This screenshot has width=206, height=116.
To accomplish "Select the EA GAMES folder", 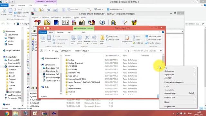I will (x=73, y=70).
